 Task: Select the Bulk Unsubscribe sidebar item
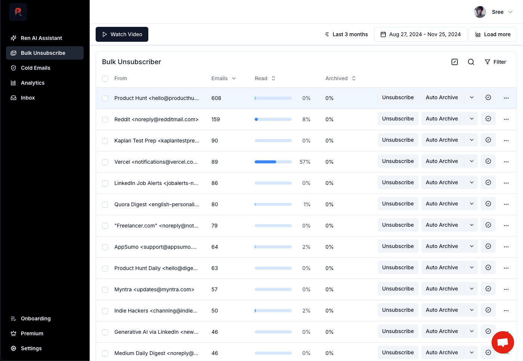pos(45,53)
